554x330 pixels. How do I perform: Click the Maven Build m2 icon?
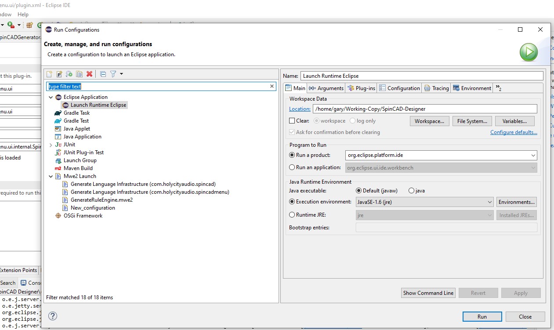[x=58, y=168]
